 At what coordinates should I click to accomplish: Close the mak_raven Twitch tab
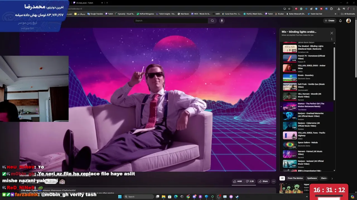pos(102,3)
